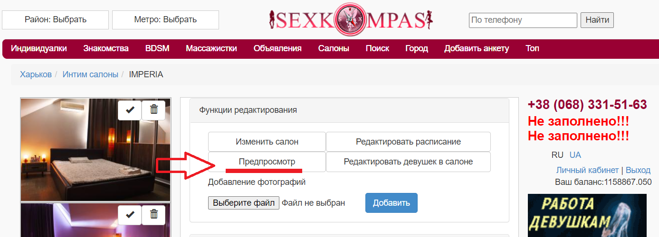Click the checkmark icon on the second photo
The image size is (659, 237).
point(130,215)
